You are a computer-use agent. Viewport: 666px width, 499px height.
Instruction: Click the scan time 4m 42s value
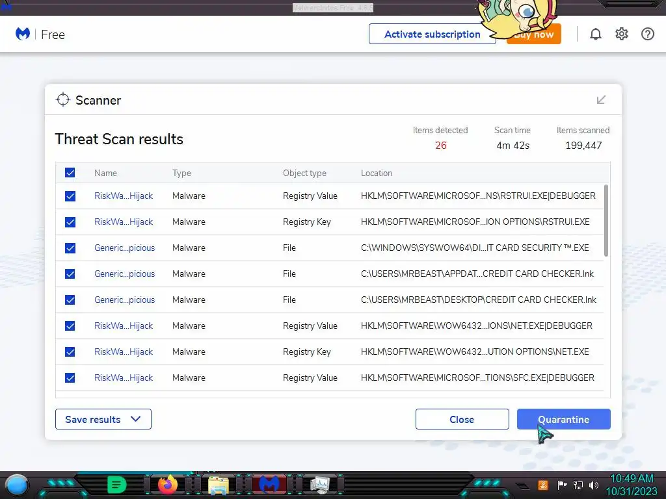click(x=513, y=146)
